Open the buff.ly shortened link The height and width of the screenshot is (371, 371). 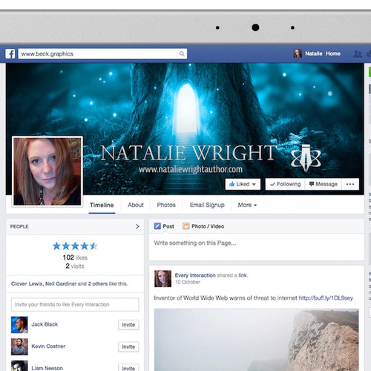[326, 298]
